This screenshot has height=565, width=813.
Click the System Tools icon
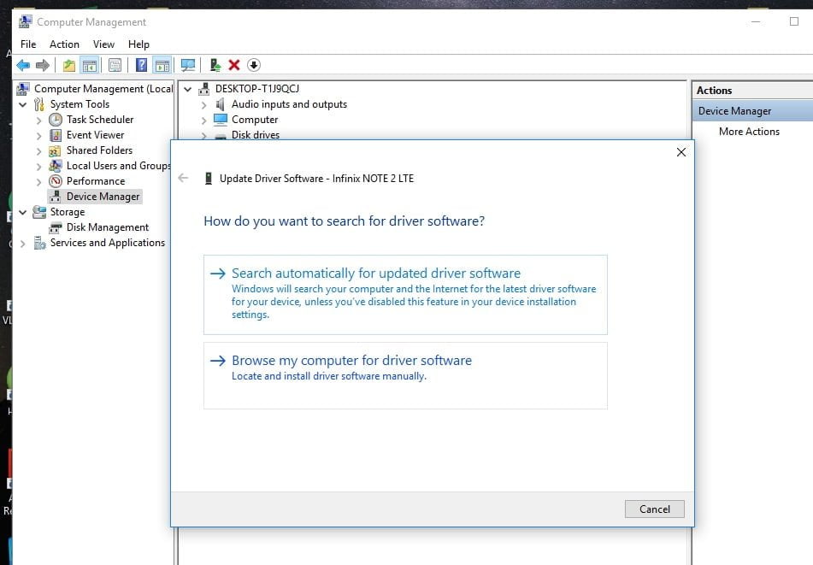[x=38, y=104]
